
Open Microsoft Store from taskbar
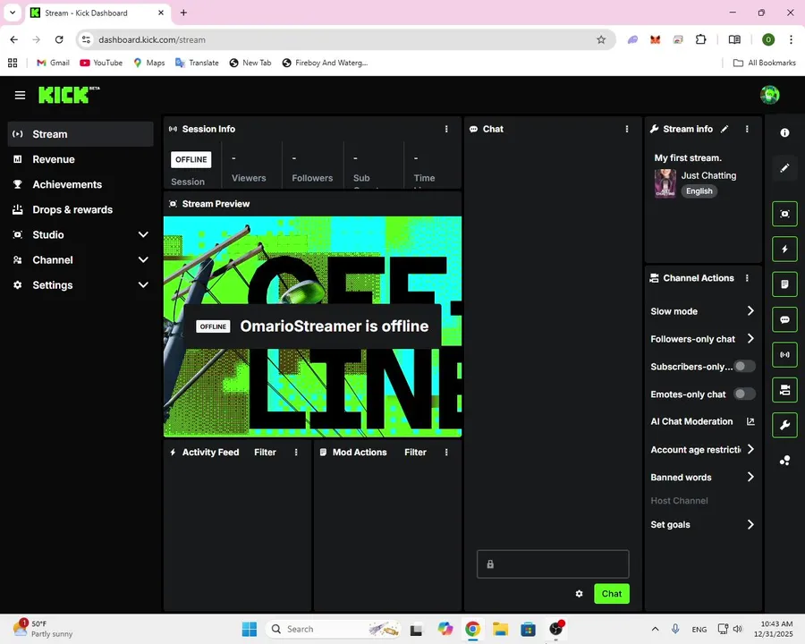point(528,629)
